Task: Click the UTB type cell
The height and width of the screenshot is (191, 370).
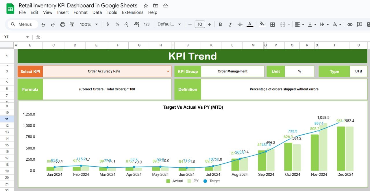Action: pyautogui.click(x=358, y=71)
